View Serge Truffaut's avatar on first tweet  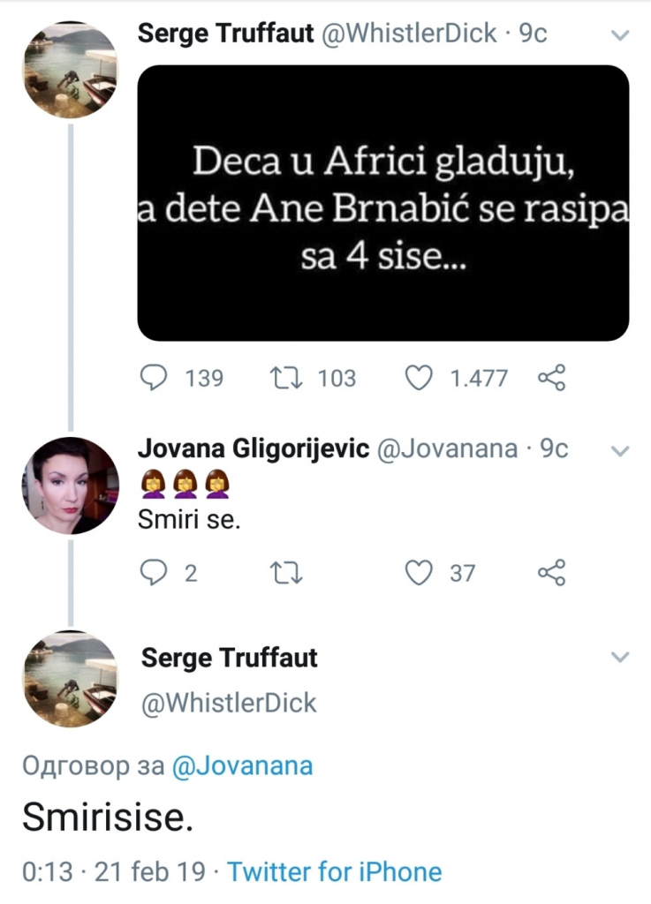tap(69, 70)
